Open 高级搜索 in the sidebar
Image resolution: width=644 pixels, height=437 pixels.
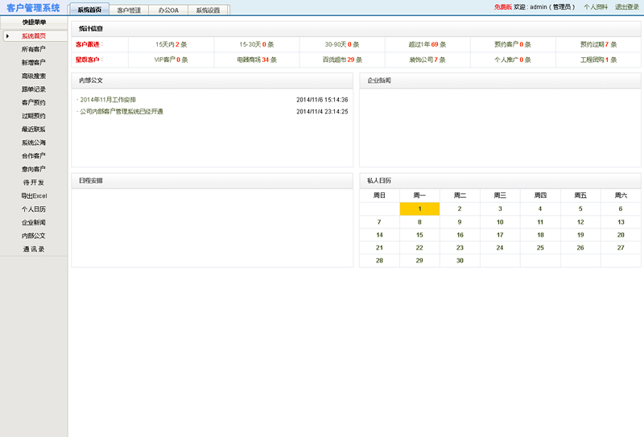34,76
